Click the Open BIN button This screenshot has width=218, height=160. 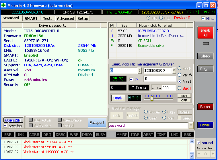point(13,120)
